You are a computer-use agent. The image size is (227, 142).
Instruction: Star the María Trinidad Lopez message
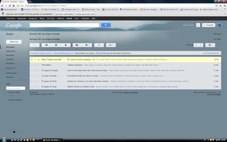[x=35, y=59]
